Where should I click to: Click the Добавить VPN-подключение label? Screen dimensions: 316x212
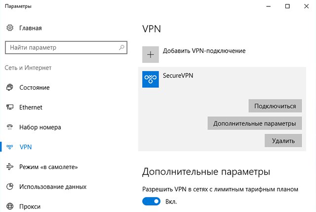pyautogui.click(x=204, y=51)
